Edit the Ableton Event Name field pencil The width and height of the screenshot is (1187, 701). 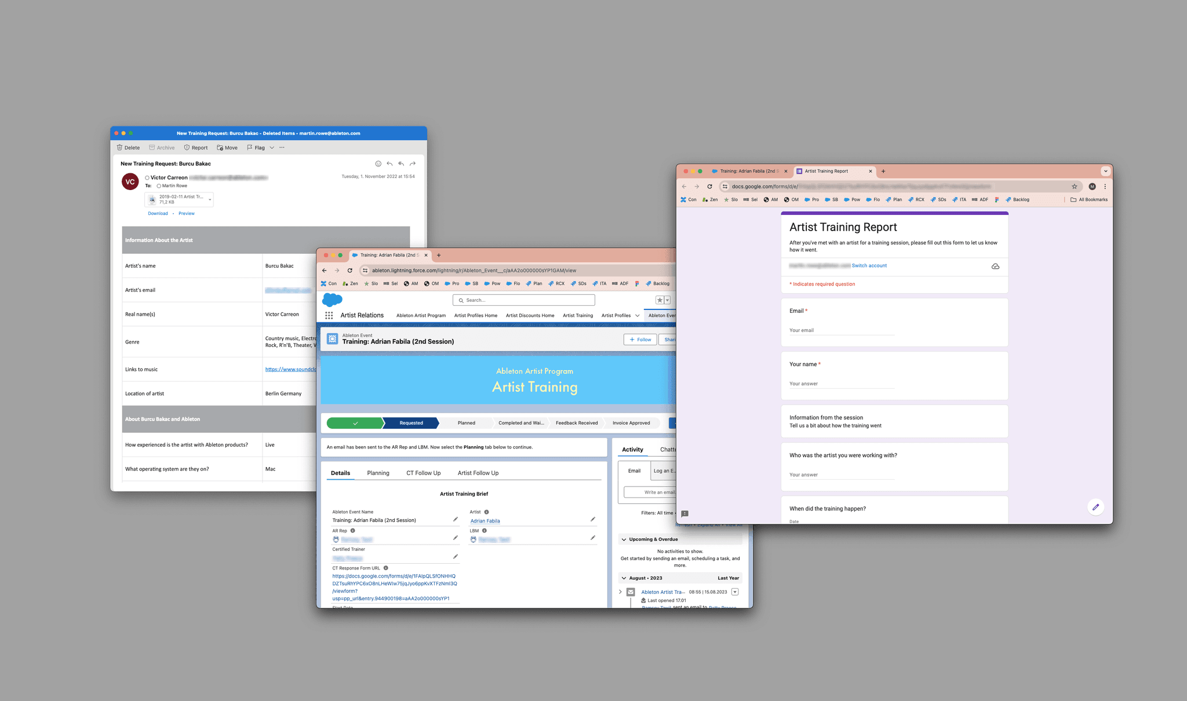(456, 520)
